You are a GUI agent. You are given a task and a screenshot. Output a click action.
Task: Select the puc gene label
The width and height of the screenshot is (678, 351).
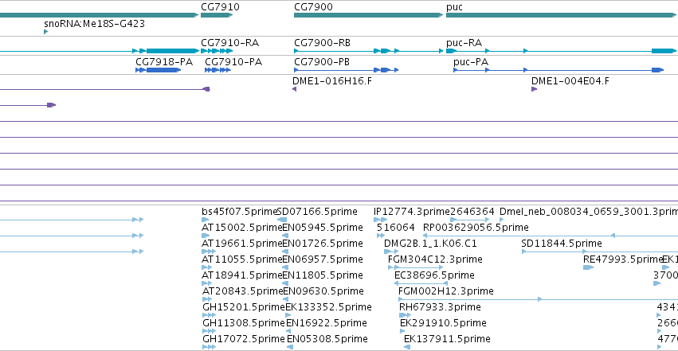454,7
